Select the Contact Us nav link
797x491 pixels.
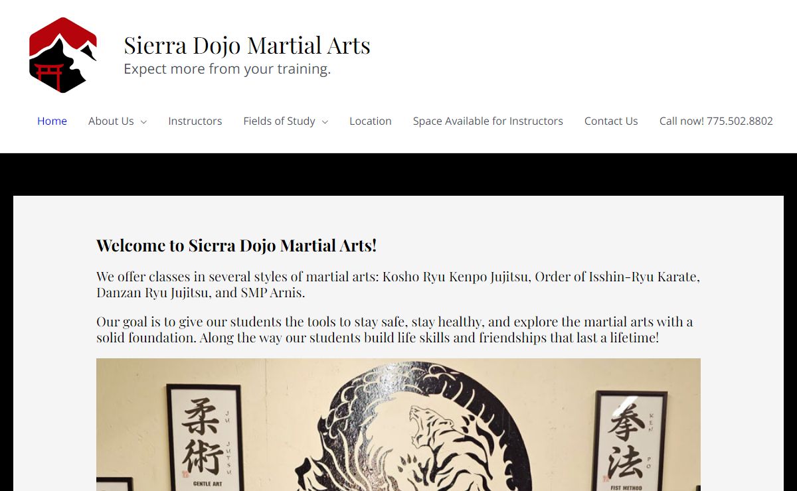pos(611,121)
